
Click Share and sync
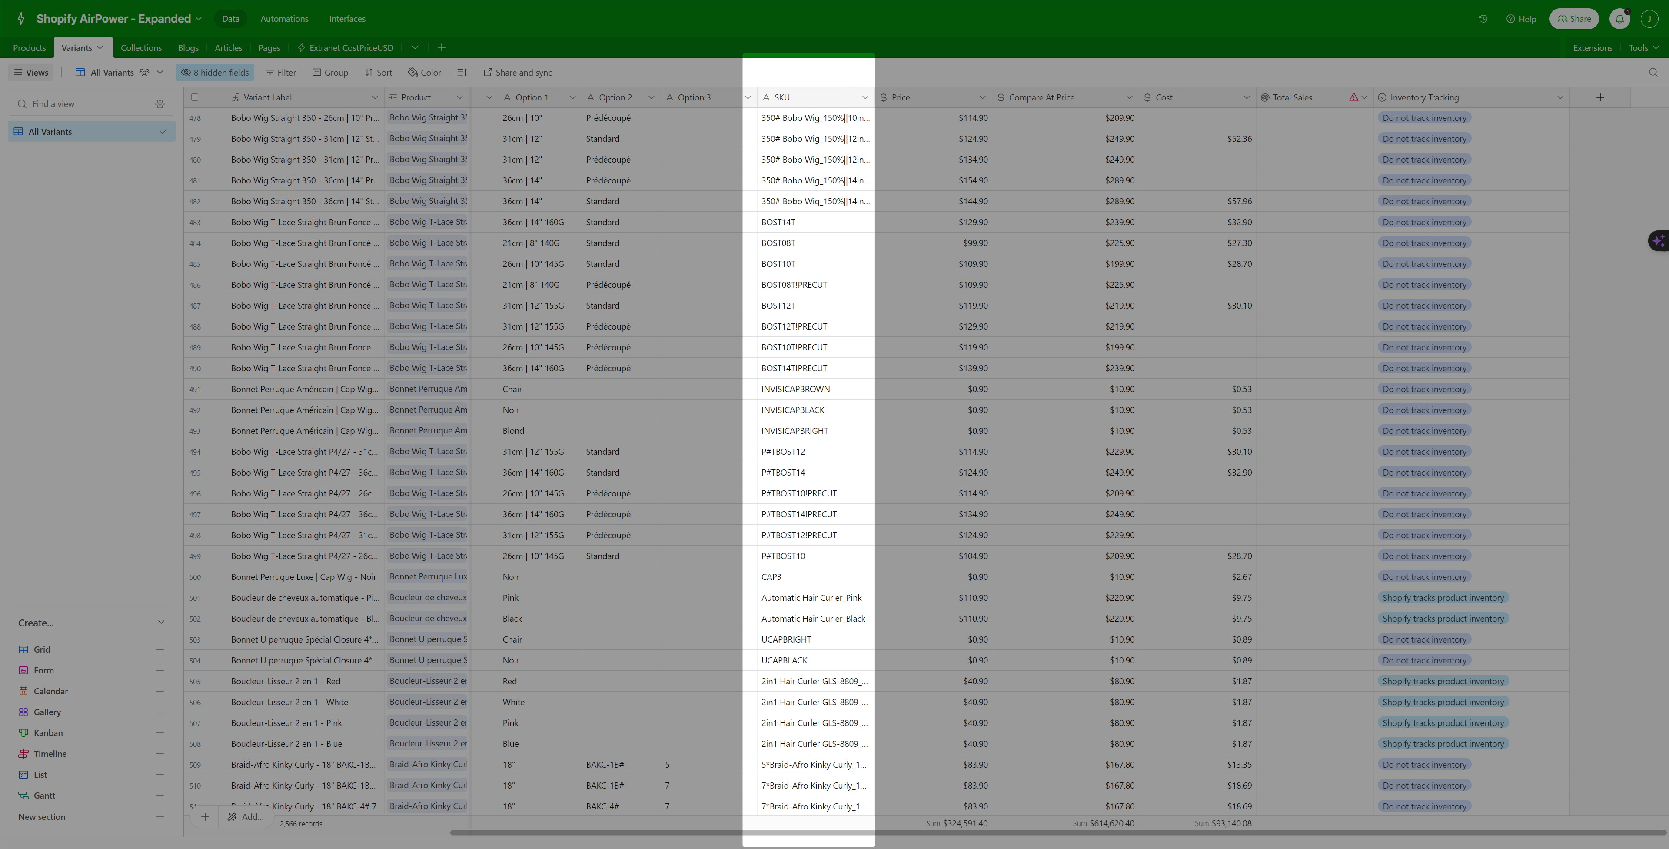(x=518, y=73)
